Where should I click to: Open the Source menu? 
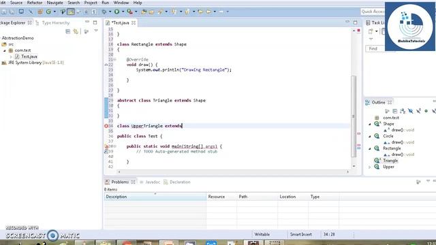click(x=16, y=3)
